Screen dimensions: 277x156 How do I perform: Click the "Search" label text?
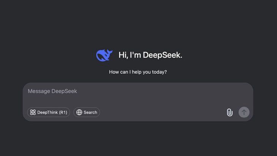pos(90,112)
